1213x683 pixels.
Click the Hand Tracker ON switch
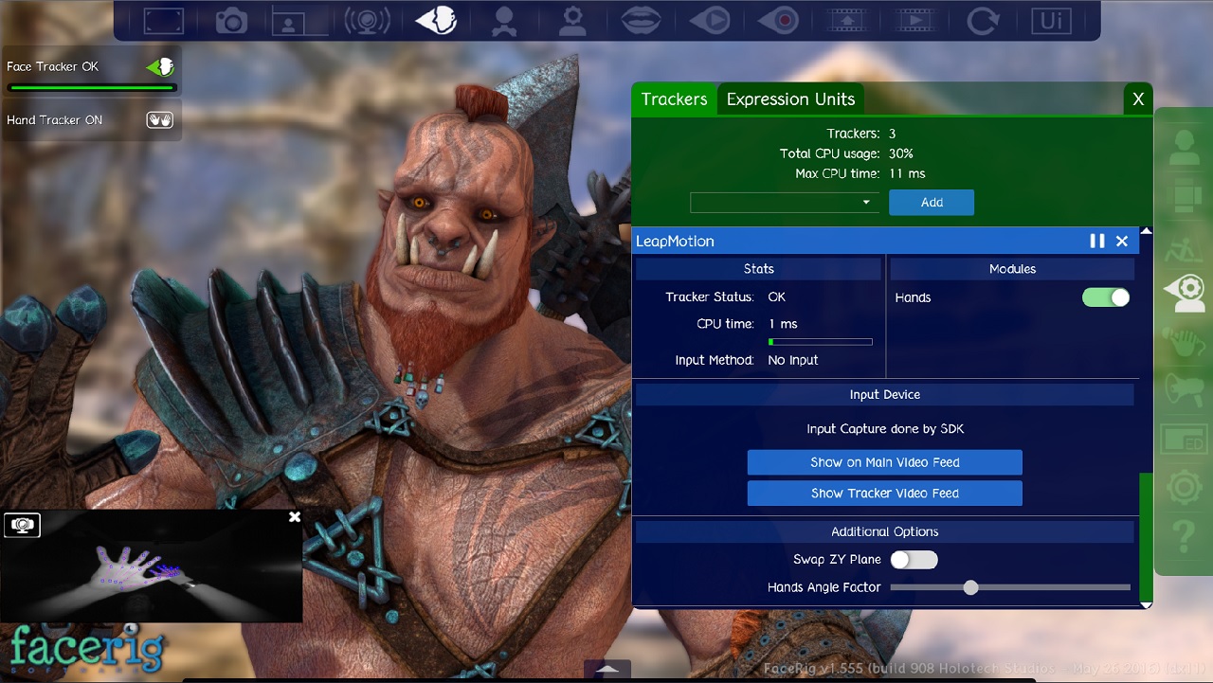[x=159, y=119]
